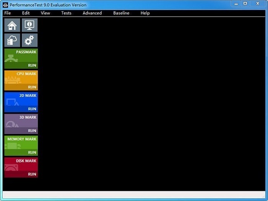
Task: Select the 2D MARK tile
Action: coord(21,99)
